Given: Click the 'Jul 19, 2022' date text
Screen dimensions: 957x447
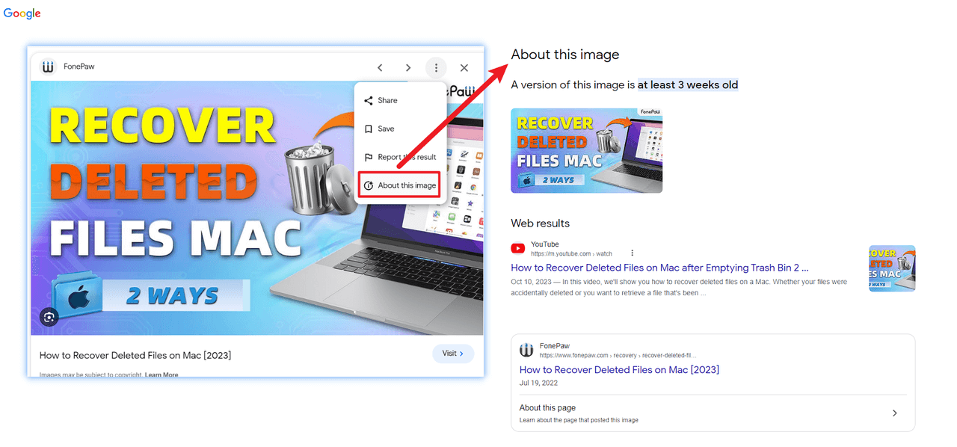Looking at the screenshot, I should (x=538, y=383).
